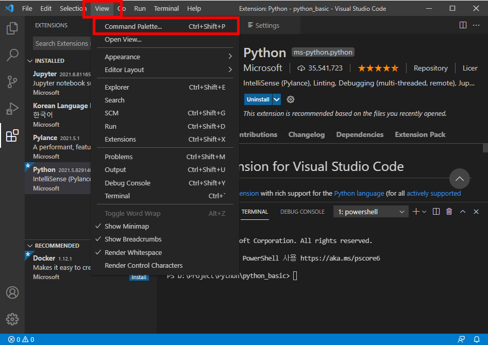Screen dimensions: 488x345
Task: Follow the actively supported link
Action: 433,194
